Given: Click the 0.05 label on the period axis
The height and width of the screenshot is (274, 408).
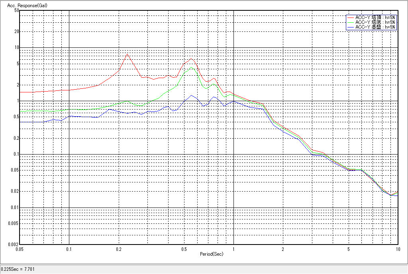Looking at the screenshot, I should coord(20,249).
